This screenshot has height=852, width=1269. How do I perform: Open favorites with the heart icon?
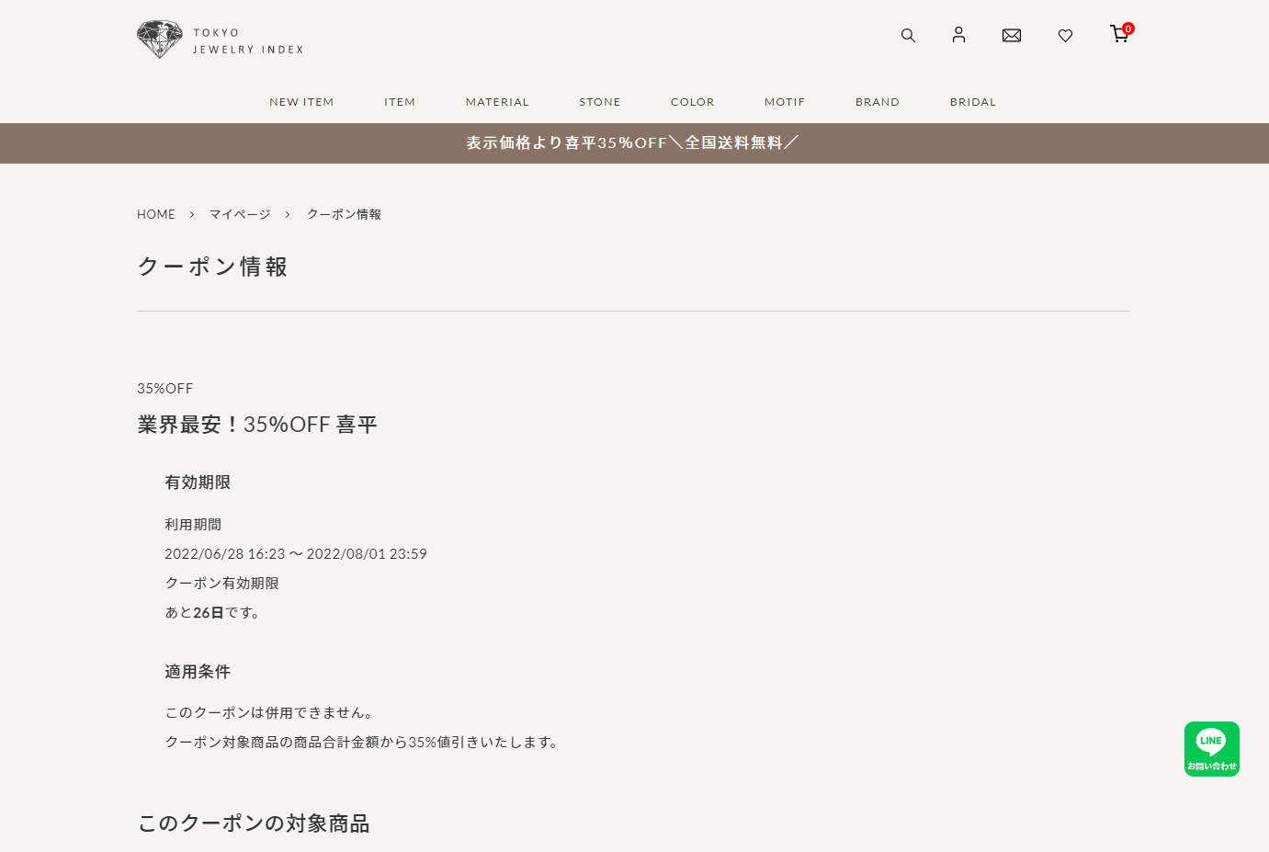1065,36
